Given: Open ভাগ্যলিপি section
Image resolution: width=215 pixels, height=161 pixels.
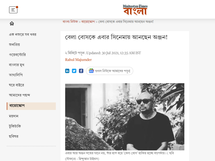Looking at the screenshot, I should (x=16, y=75).
